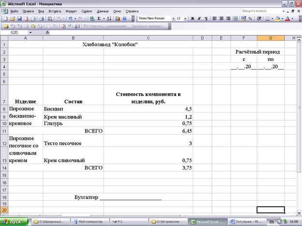The image size is (302, 226).
Task: Align text left using the toolbar icon
Action: tap(214, 18)
